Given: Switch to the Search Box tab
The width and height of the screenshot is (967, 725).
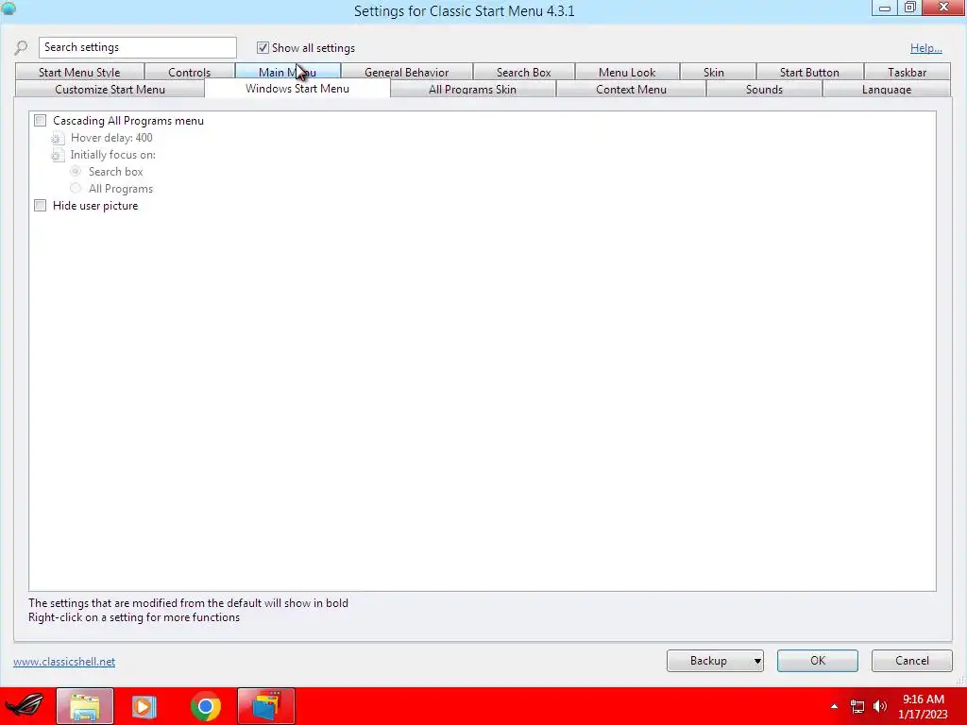Looking at the screenshot, I should click(523, 72).
